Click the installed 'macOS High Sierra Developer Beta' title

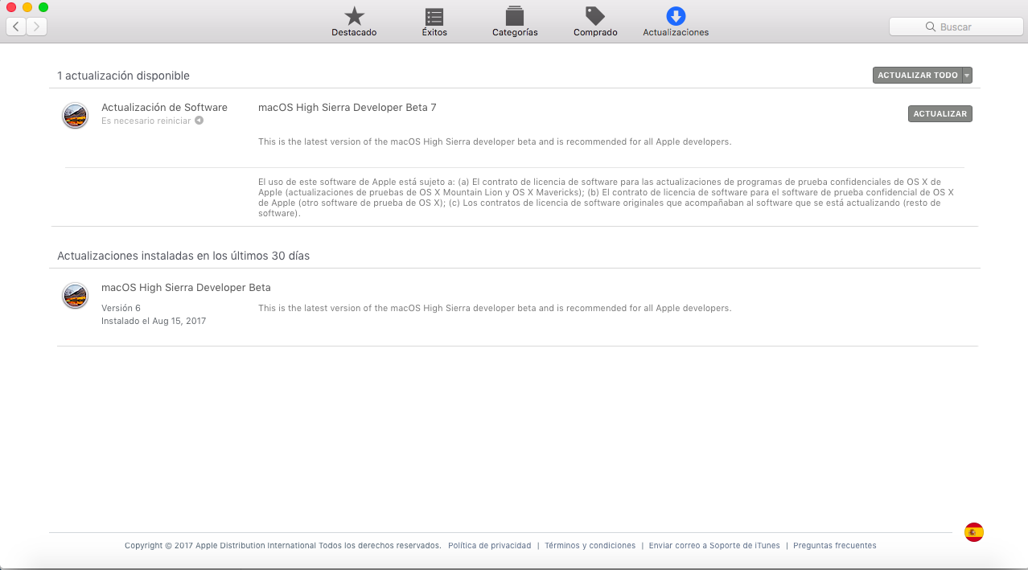(x=186, y=288)
